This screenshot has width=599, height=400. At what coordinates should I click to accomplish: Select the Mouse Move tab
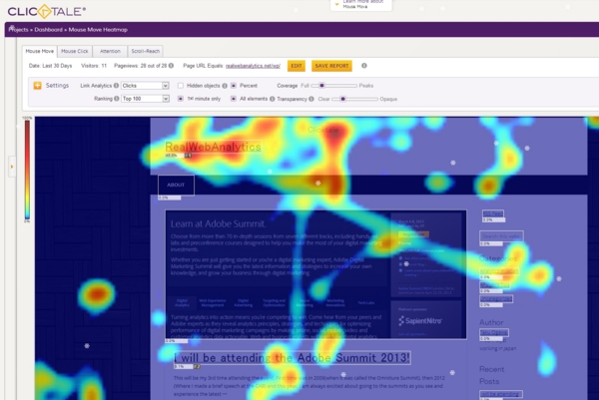40,51
